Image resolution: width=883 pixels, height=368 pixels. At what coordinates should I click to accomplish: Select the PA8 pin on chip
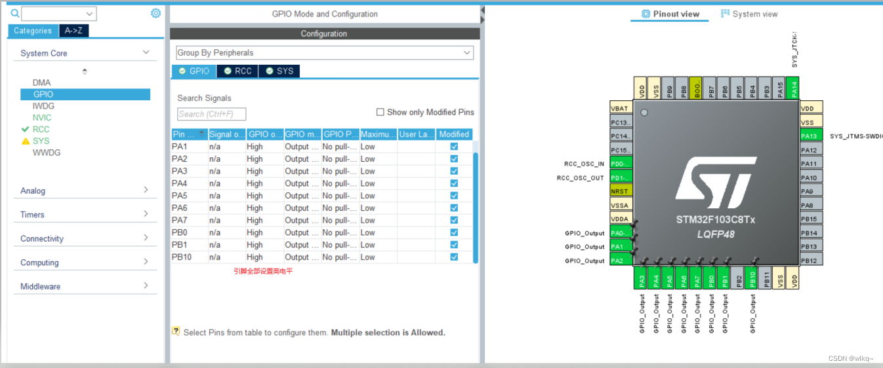[811, 205]
